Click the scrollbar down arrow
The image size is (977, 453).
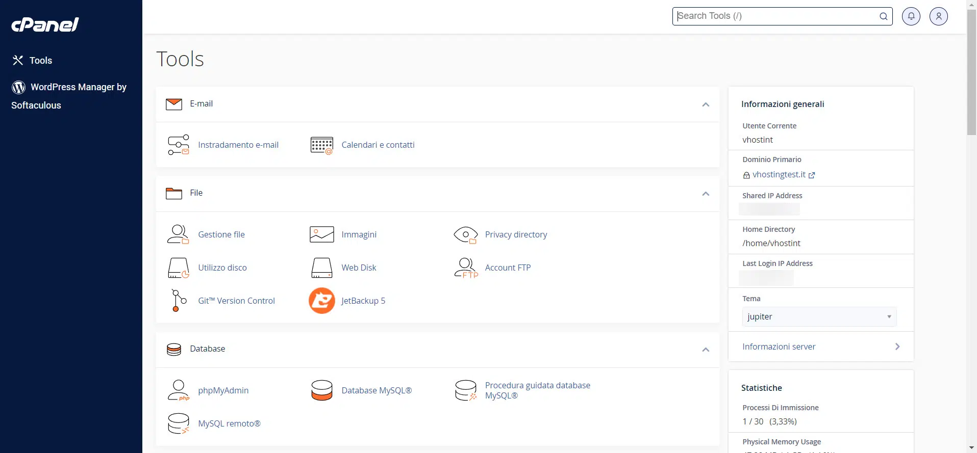click(x=972, y=448)
